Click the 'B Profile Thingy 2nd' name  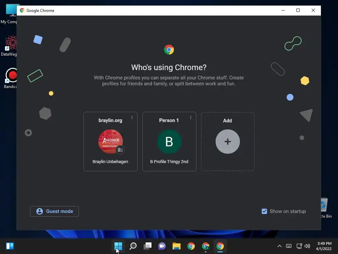click(x=169, y=161)
